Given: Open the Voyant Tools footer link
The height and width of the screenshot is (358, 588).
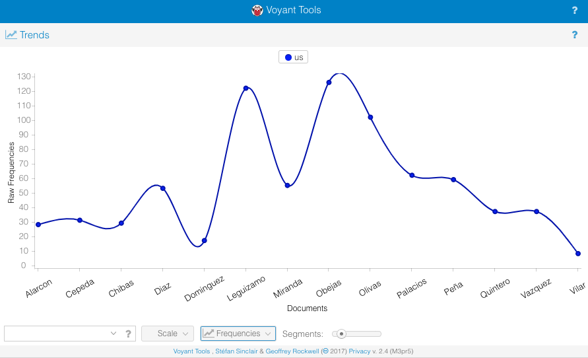Looking at the screenshot, I should tap(191, 351).
